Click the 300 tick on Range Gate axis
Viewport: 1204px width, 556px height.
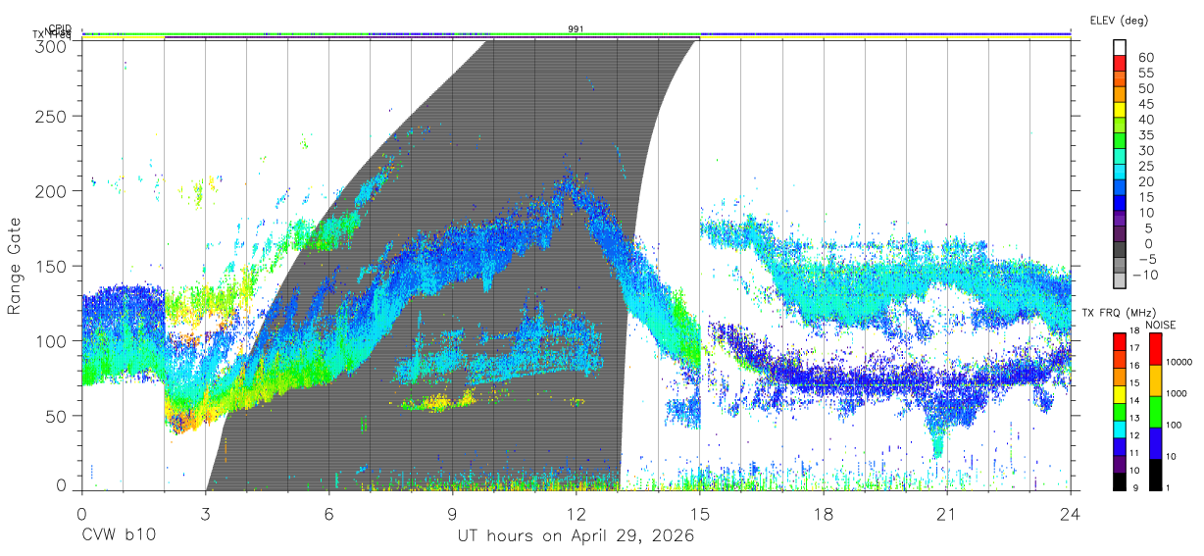pos(51,45)
